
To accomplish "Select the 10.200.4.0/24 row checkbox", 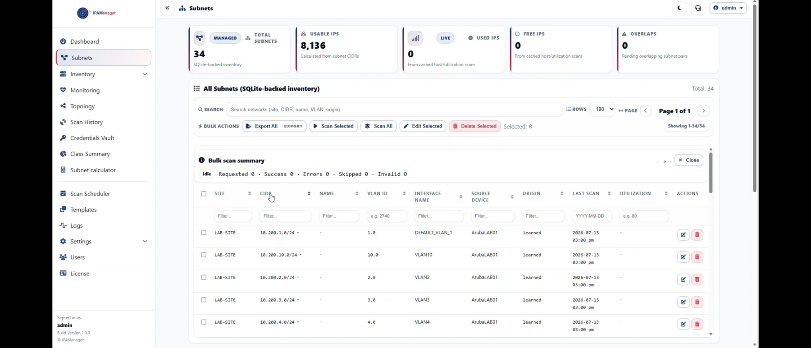I will pyautogui.click(x=204, y=322).
